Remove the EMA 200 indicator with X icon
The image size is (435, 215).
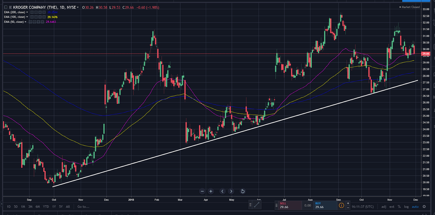coord(44,12)
